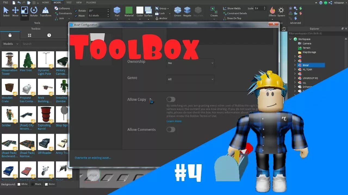Select the Pine Tree model thumbnail

coord(28,60)
